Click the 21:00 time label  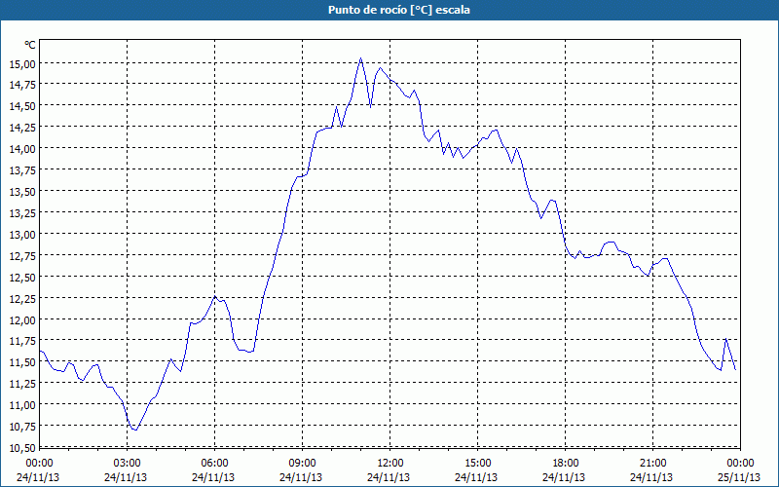(x=652, y=464)
